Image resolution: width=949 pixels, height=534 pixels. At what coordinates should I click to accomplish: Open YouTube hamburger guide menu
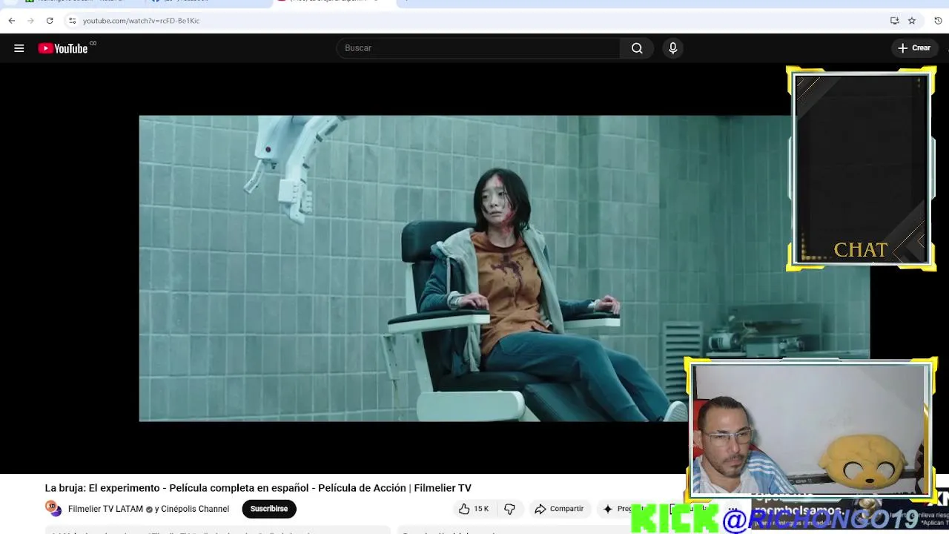click(19, 48)
